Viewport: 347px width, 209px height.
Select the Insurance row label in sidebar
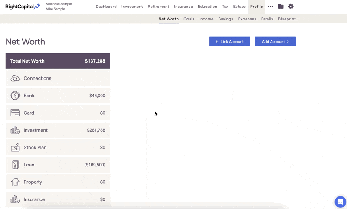pyautogui.click(x=34, y=199)
